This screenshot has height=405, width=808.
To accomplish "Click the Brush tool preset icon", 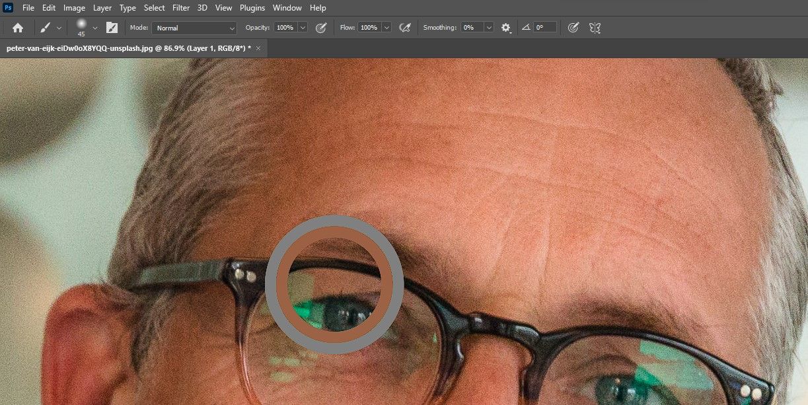I will click(x=45, y=28).
